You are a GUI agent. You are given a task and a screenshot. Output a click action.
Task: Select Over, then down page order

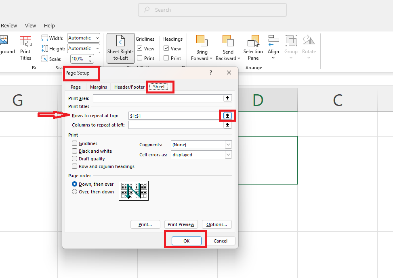click(x=74, y=192)
